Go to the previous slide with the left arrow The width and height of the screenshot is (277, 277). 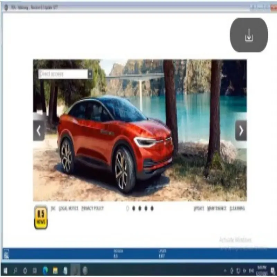[x=39, y=131]
